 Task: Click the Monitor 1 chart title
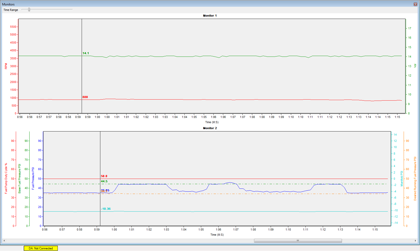[210, 16]
